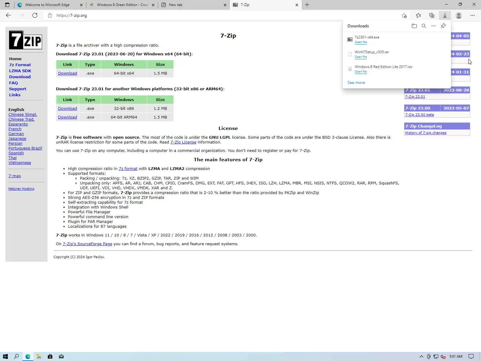Search downloads with magnifier icon
The image size is (481, 361).
point(424,26)
